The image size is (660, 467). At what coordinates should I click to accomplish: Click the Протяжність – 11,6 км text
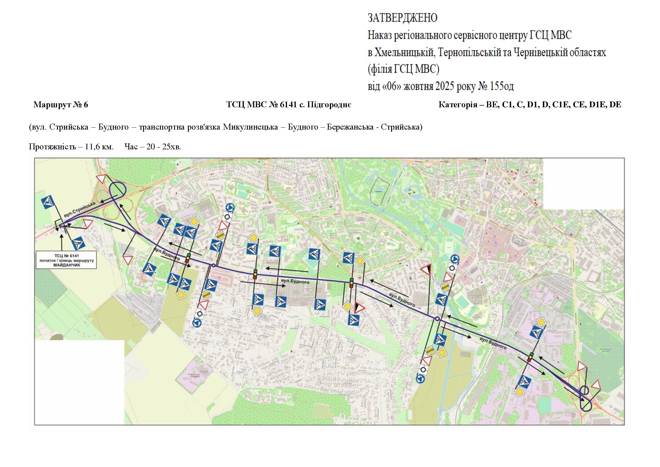coord(71,147)
